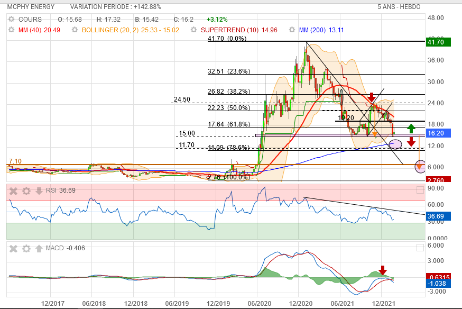Click the 24.50 dashed level label

point(182,99)
